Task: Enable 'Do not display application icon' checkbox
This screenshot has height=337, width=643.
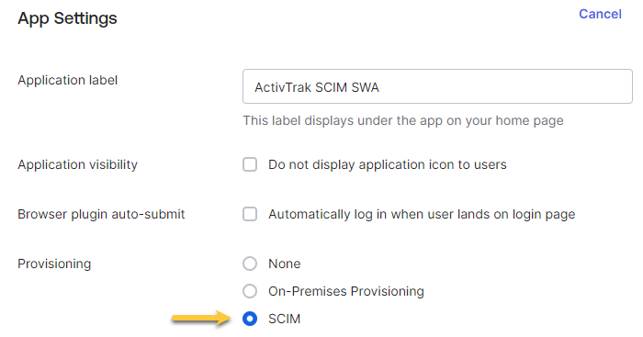Action: coord(250,164)
